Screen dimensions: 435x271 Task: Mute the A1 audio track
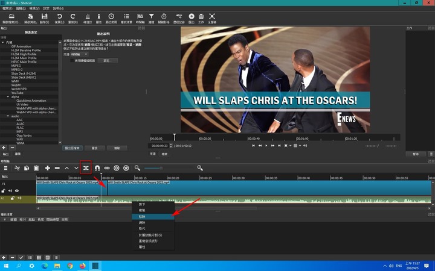point(19,198)
